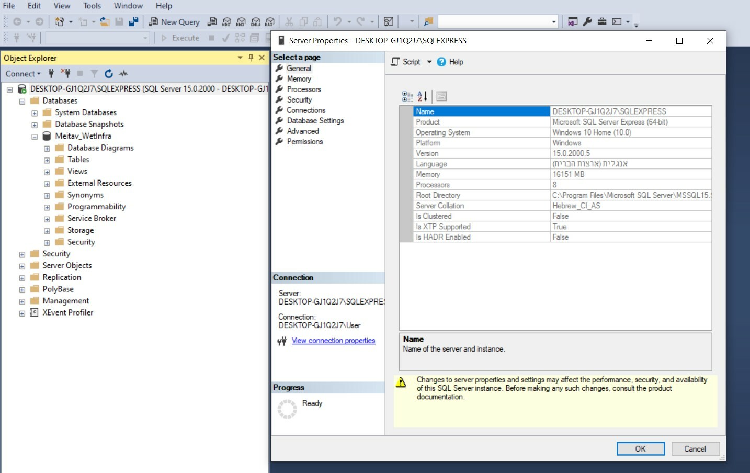Collapse the Meitav_WetInfra database node

35,137
